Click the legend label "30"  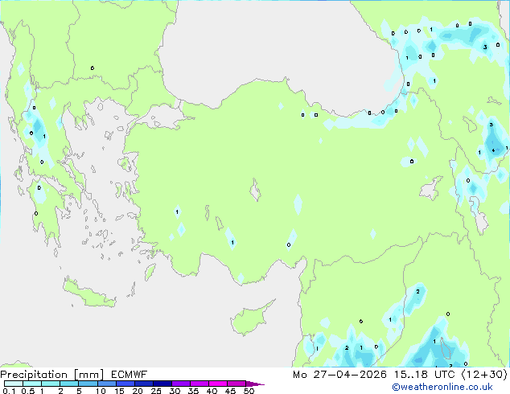coord(175,391)
